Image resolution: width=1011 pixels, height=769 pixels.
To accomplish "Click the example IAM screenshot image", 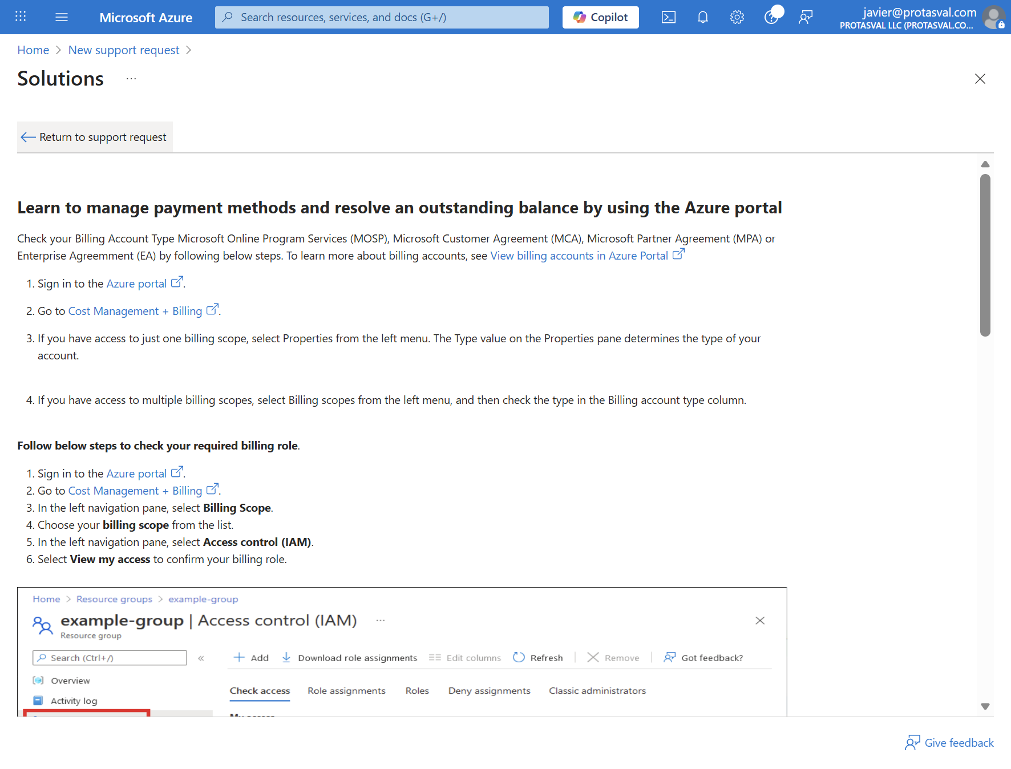I will [402, 651].
